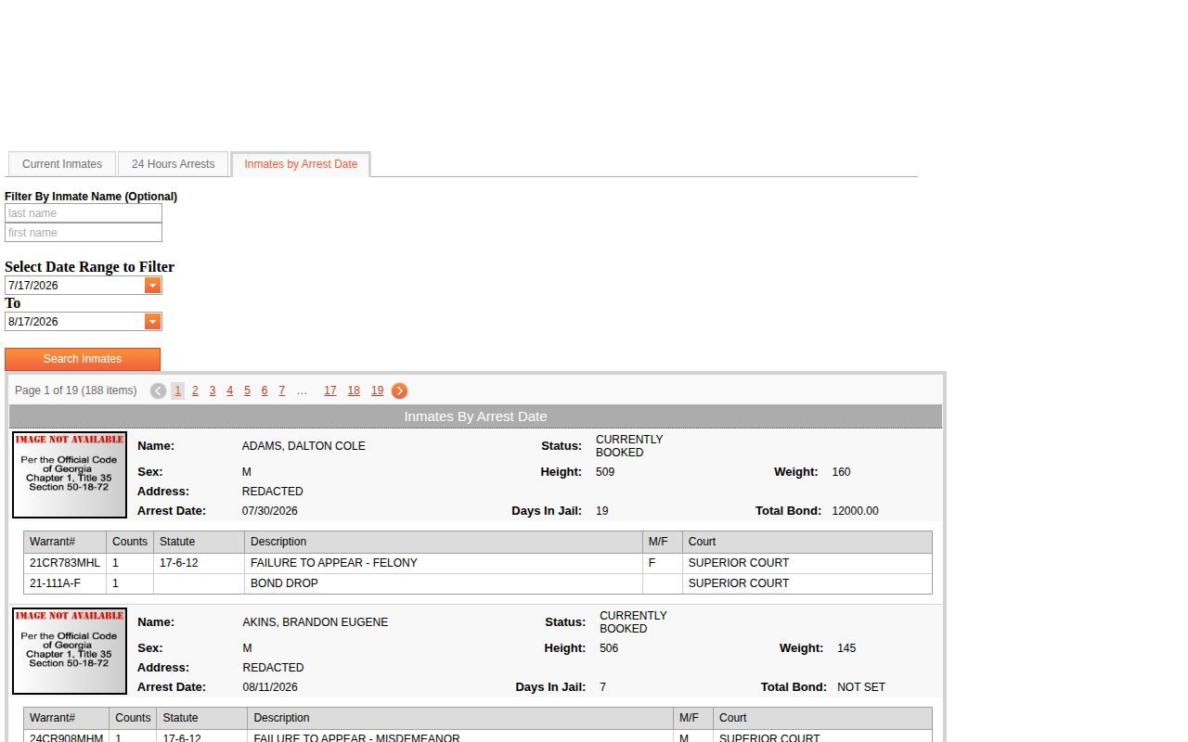Focus the first name filter field
1188x742 pixels.
[x=84, y=233]
